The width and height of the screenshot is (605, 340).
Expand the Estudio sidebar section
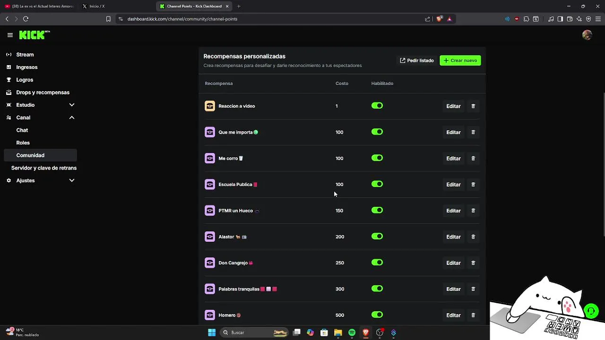tap(72, 105)
